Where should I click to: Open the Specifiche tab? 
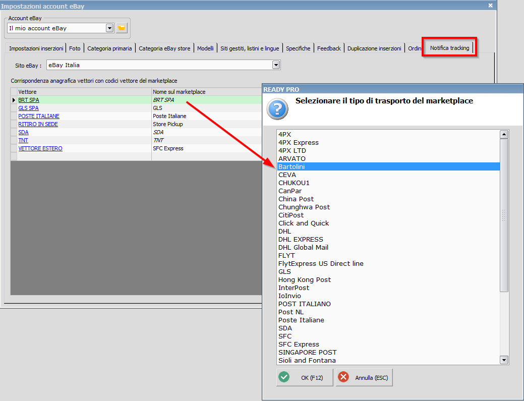click(298, 48)
